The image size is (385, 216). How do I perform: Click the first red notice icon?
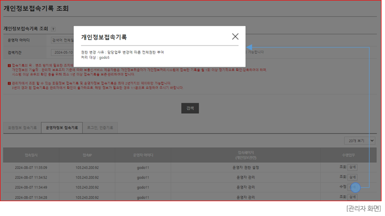[9, 65]
